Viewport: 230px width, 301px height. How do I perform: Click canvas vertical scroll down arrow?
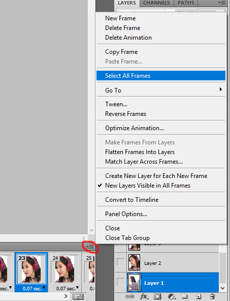91,230
